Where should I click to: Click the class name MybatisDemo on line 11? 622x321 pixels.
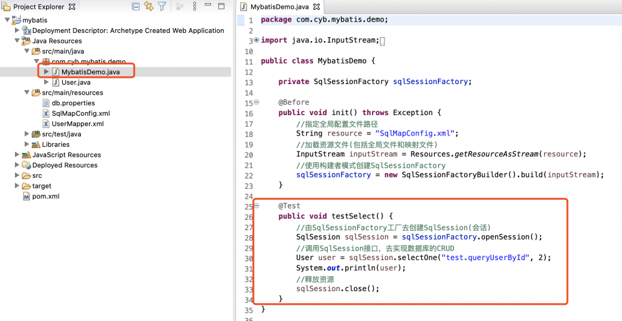(x=342, y=61)
